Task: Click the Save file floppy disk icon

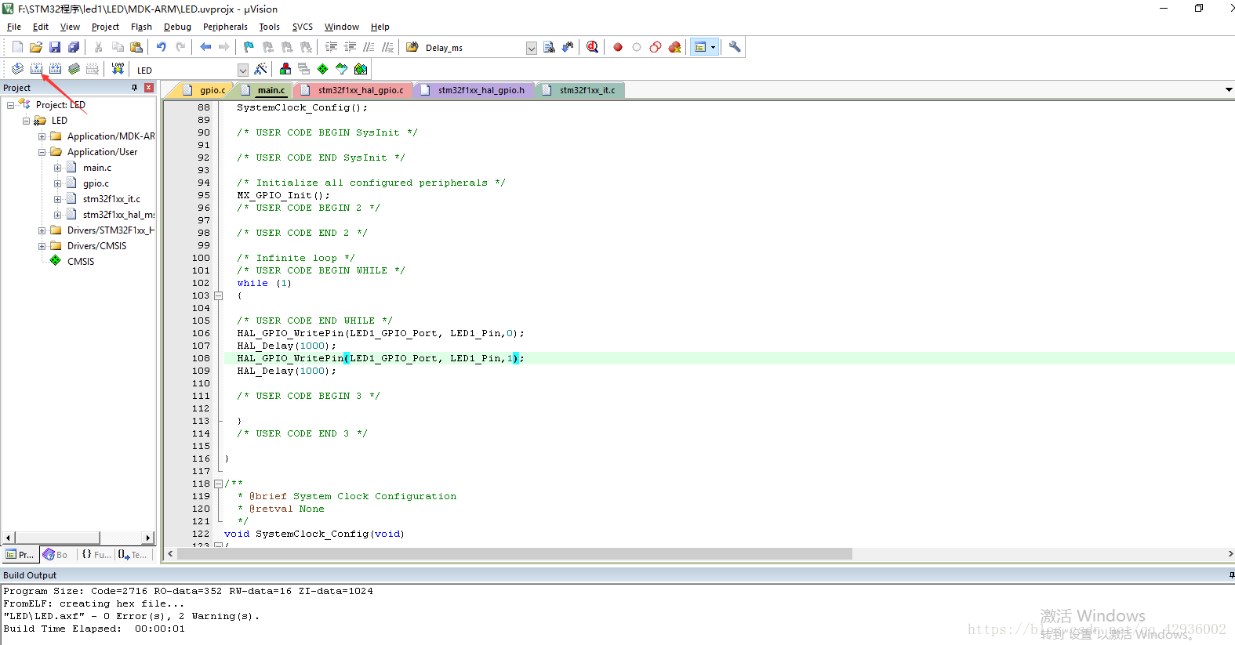Action: click(55, 47)
